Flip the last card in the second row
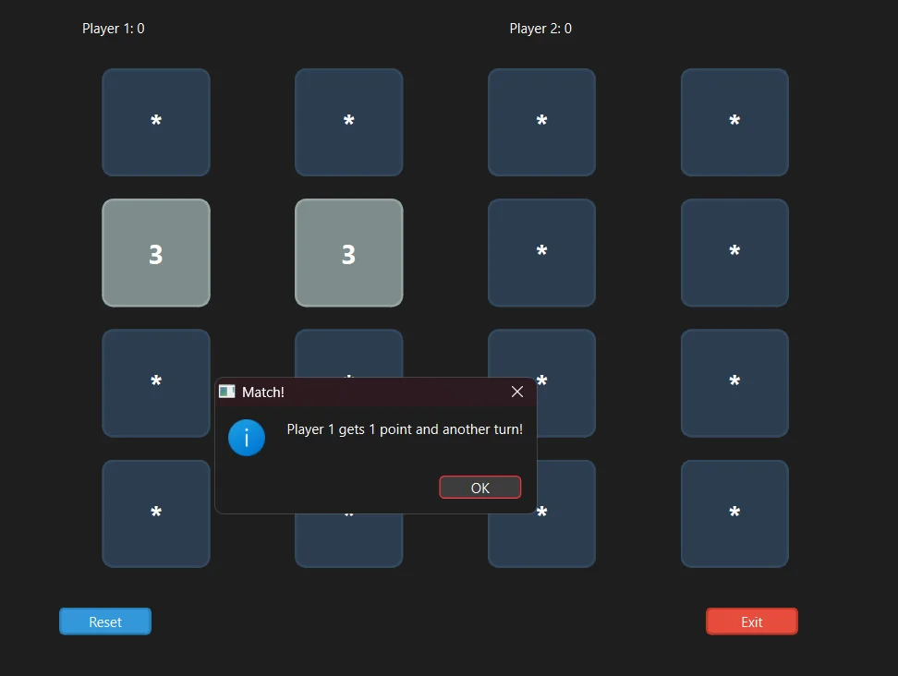 734,252
